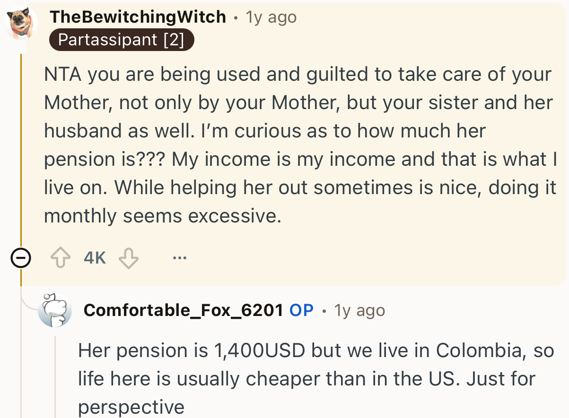Image resolution: width=569 pixels, height=418 pixels.
Task: Open the comment's more-options menu
Action: point(180,257)
